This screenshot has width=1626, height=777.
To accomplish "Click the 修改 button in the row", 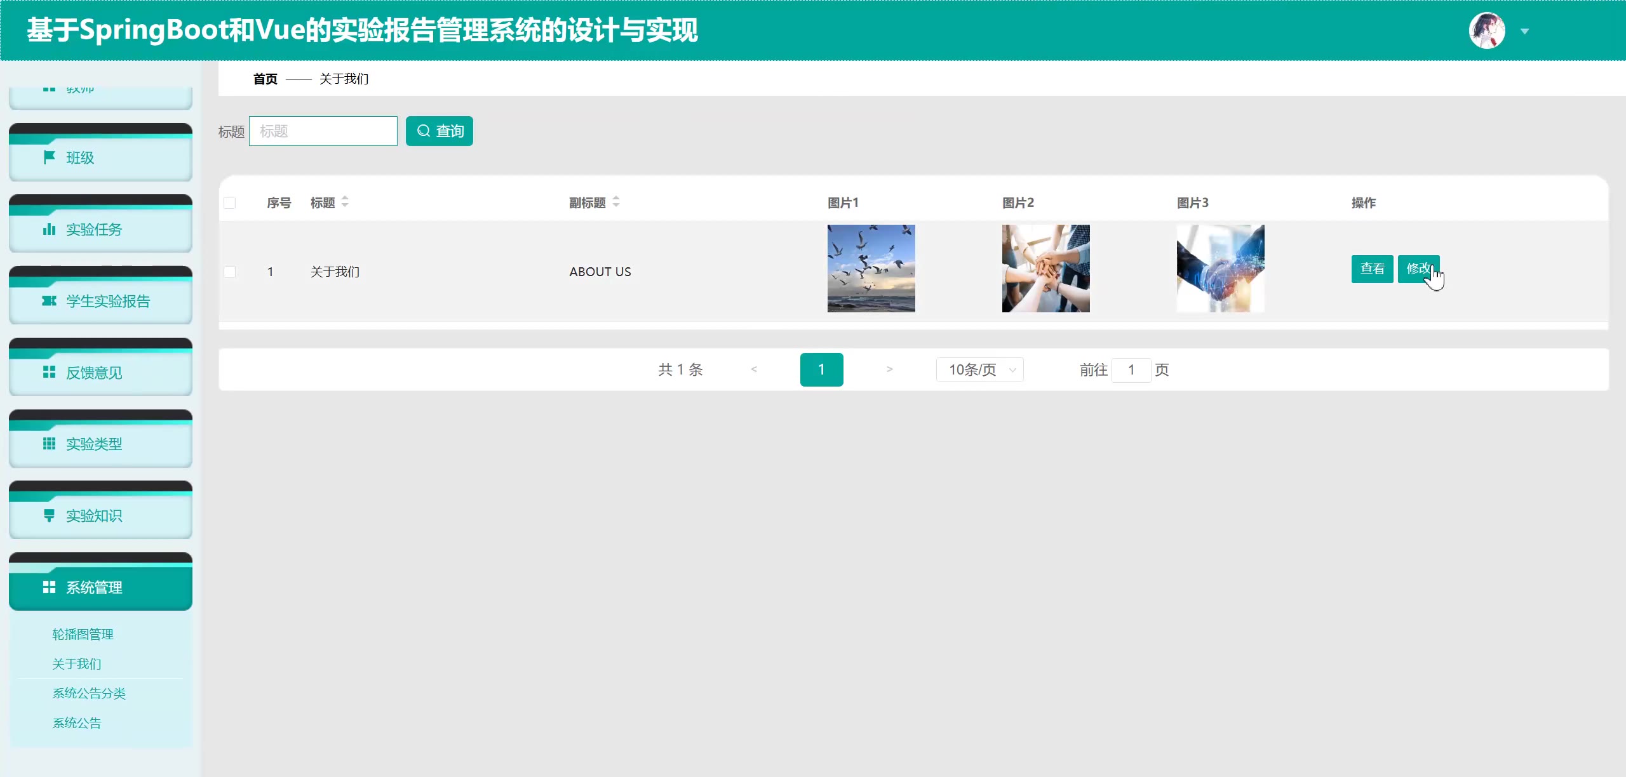I will (x=1418, y=269).
